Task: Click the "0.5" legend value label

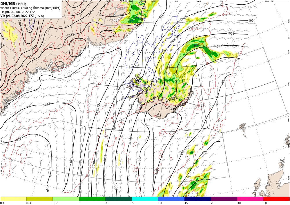Action: click(x=55, y=203)
